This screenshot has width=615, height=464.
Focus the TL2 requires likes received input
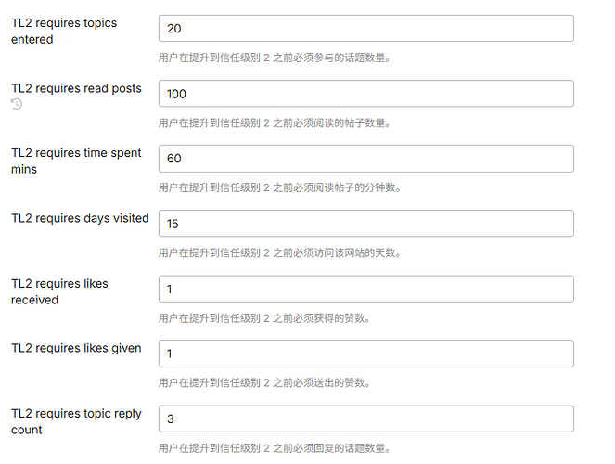pos(365,289)
